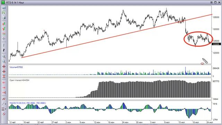Click the red lightning bolt icon
Viewport: 222px width, 125px height.
point(4,114)
